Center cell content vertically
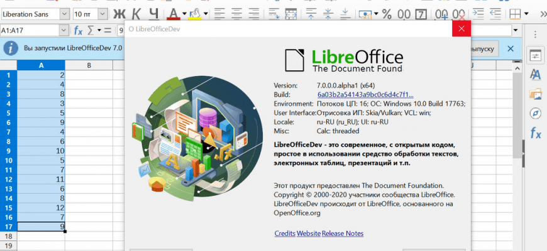 [328, 14]
